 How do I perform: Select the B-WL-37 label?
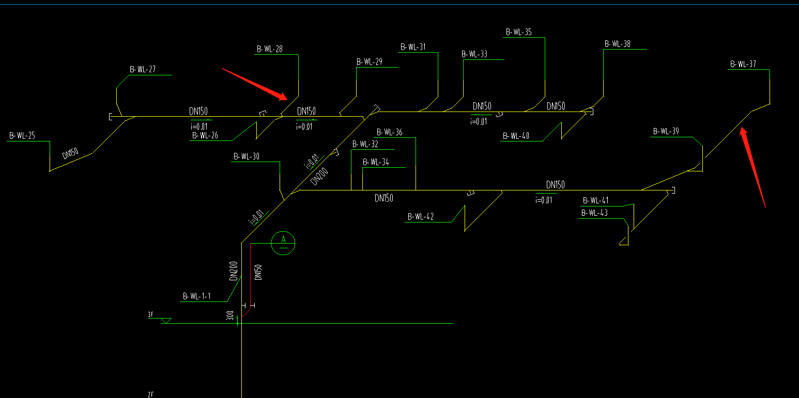pyautogui.click(x=743, y=65)
